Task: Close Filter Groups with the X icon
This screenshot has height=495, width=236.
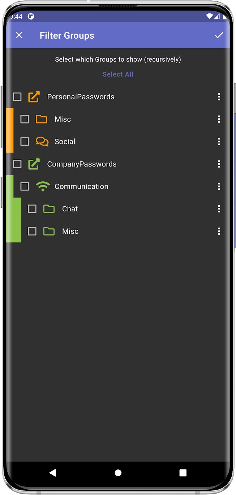Action: pyautogui.click(x=19, y=35)
